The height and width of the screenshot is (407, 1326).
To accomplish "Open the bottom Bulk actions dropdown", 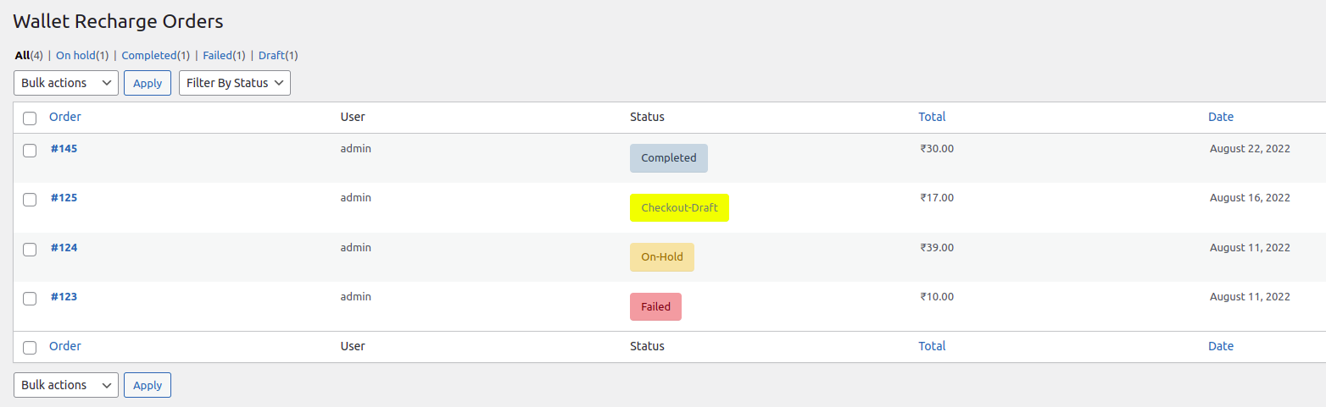I will coord(66,385).
